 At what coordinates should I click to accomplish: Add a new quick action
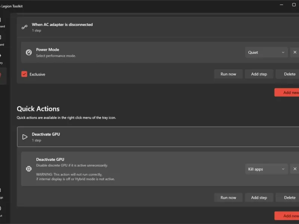pos(288,215)
